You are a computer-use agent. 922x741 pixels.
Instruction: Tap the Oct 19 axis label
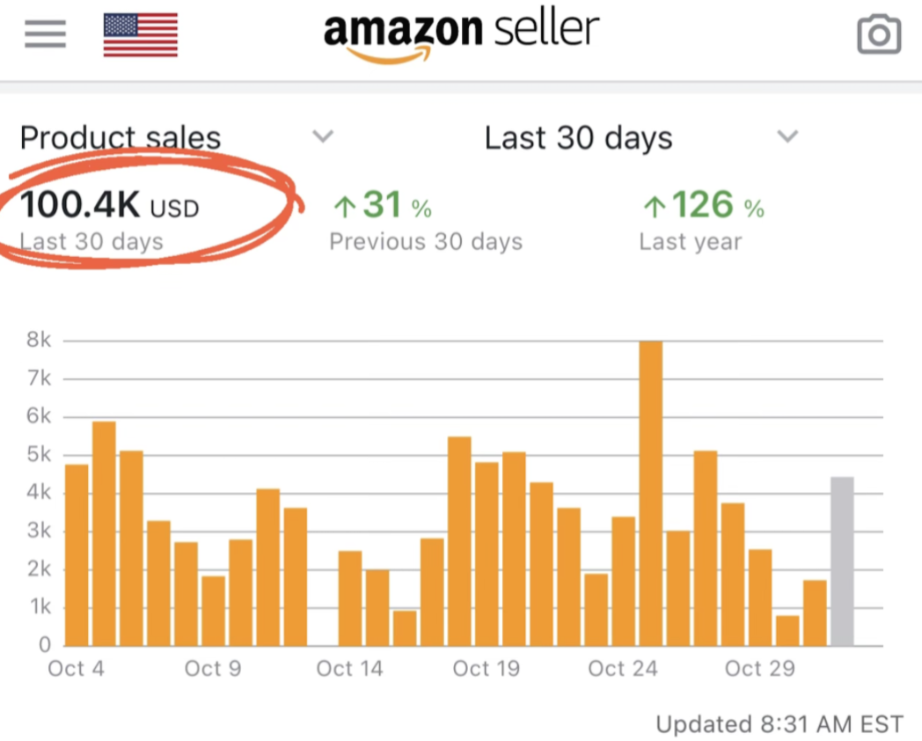pos(486,669)
